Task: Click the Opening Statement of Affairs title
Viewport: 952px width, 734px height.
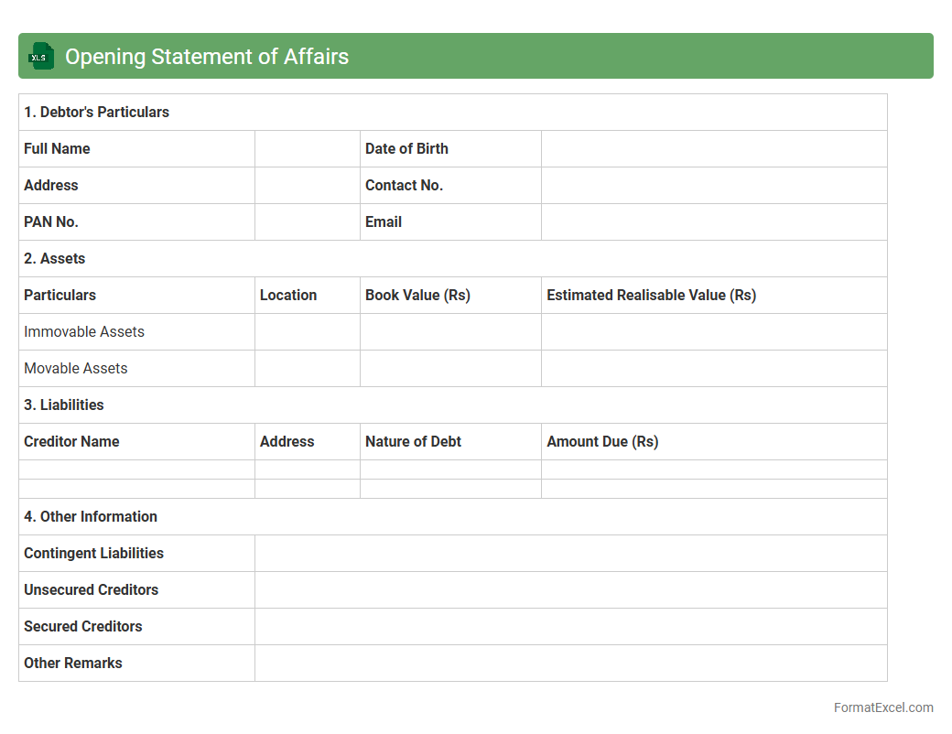Action: (x=207, y=56)
